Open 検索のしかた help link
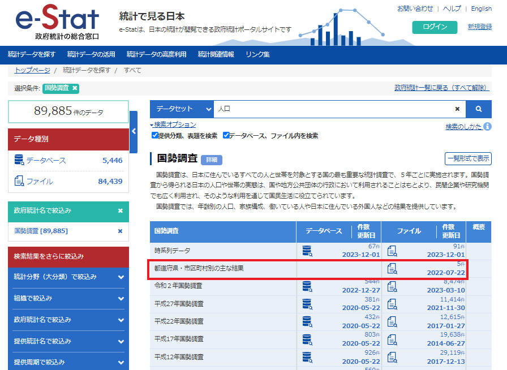Image resolution: width=507 pixels, height=370 pixels. pos(463,127)
